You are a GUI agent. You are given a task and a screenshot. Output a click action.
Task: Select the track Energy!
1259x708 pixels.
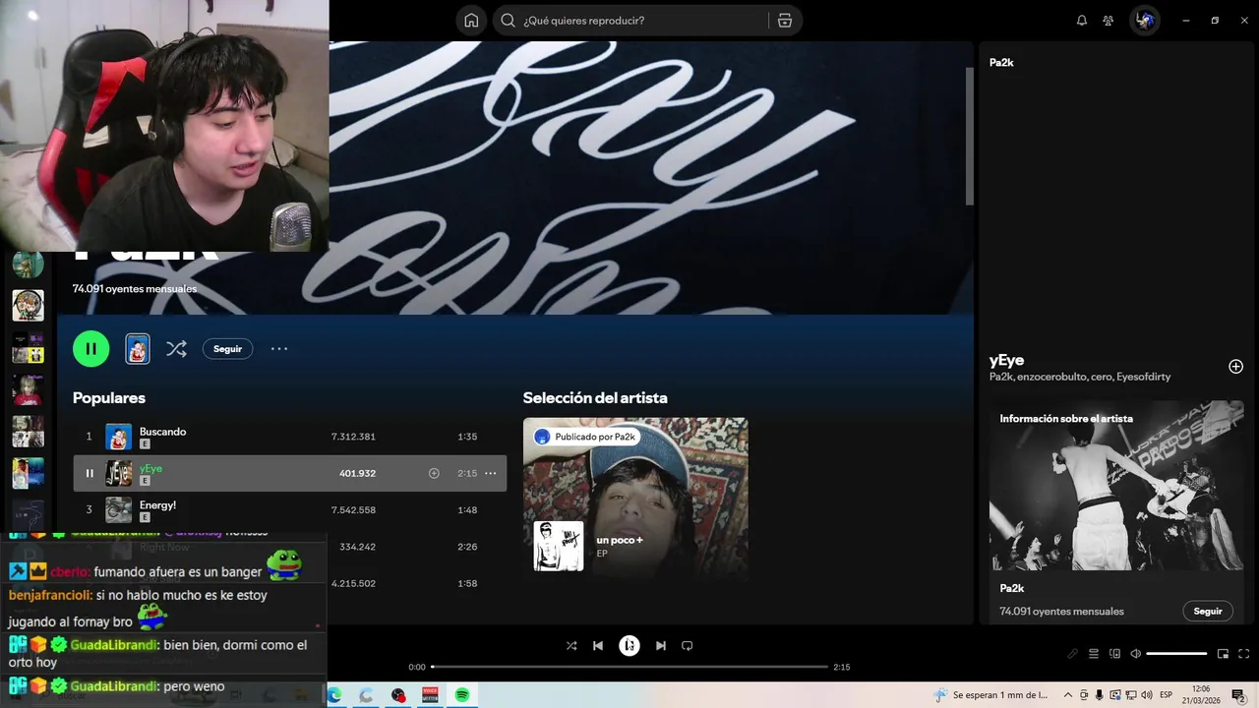[x=157, y=505]
